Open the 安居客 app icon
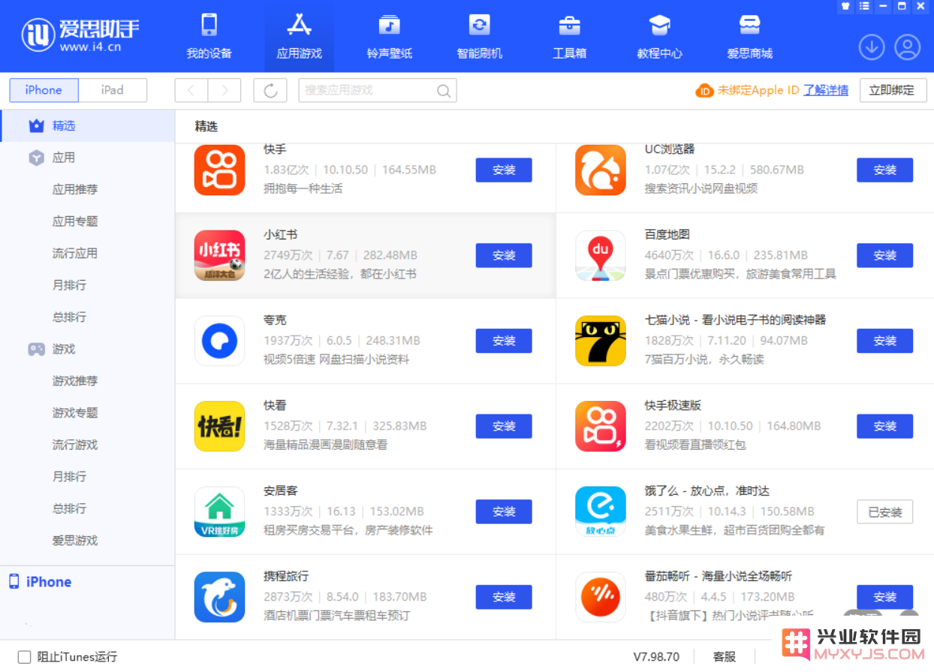Image resolution: width=934 pixels, height=672 pixels. [x=219, y=512]
